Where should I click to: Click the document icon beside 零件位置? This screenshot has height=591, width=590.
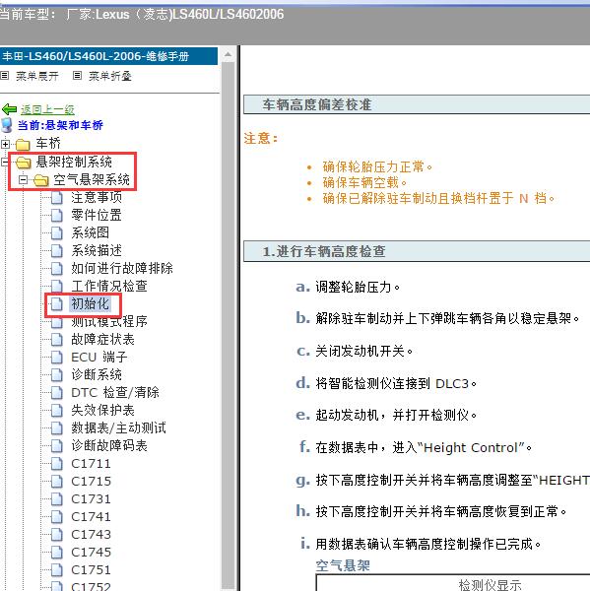(57, 215)
